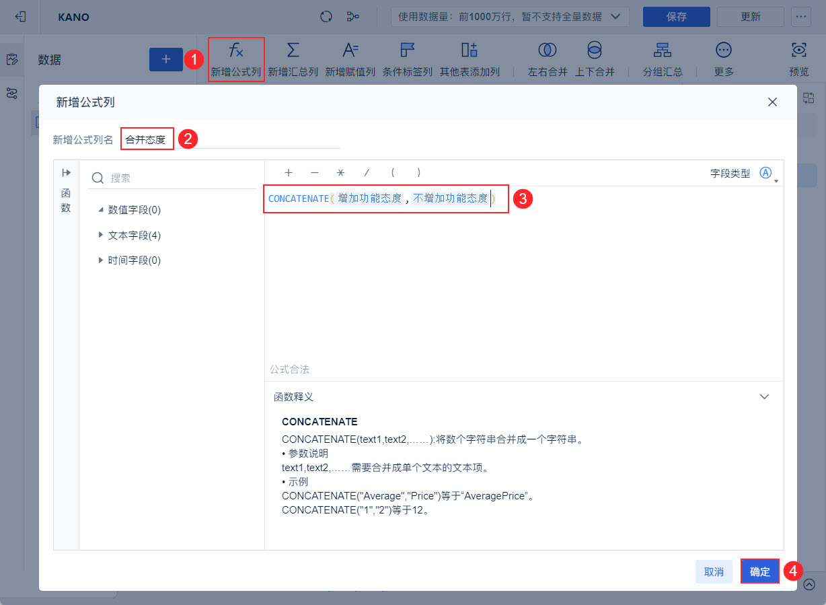Close the 新增公式列 dialog
The width and height of the screenshot is (826, 605).
(772, 102)
